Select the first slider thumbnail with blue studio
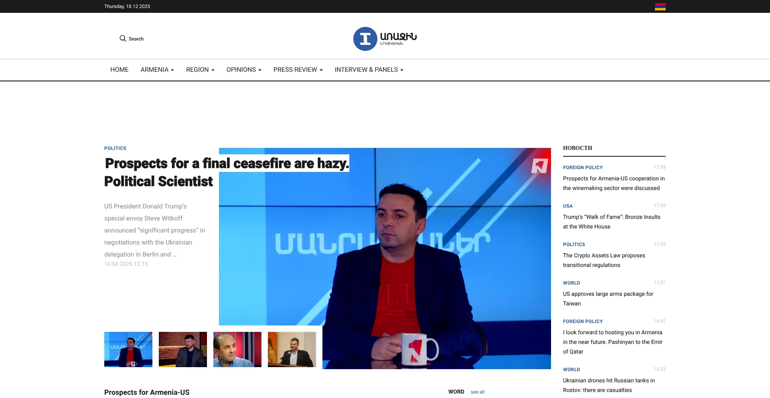This screenshot has width=770, height=398. (x=128, y=349)
